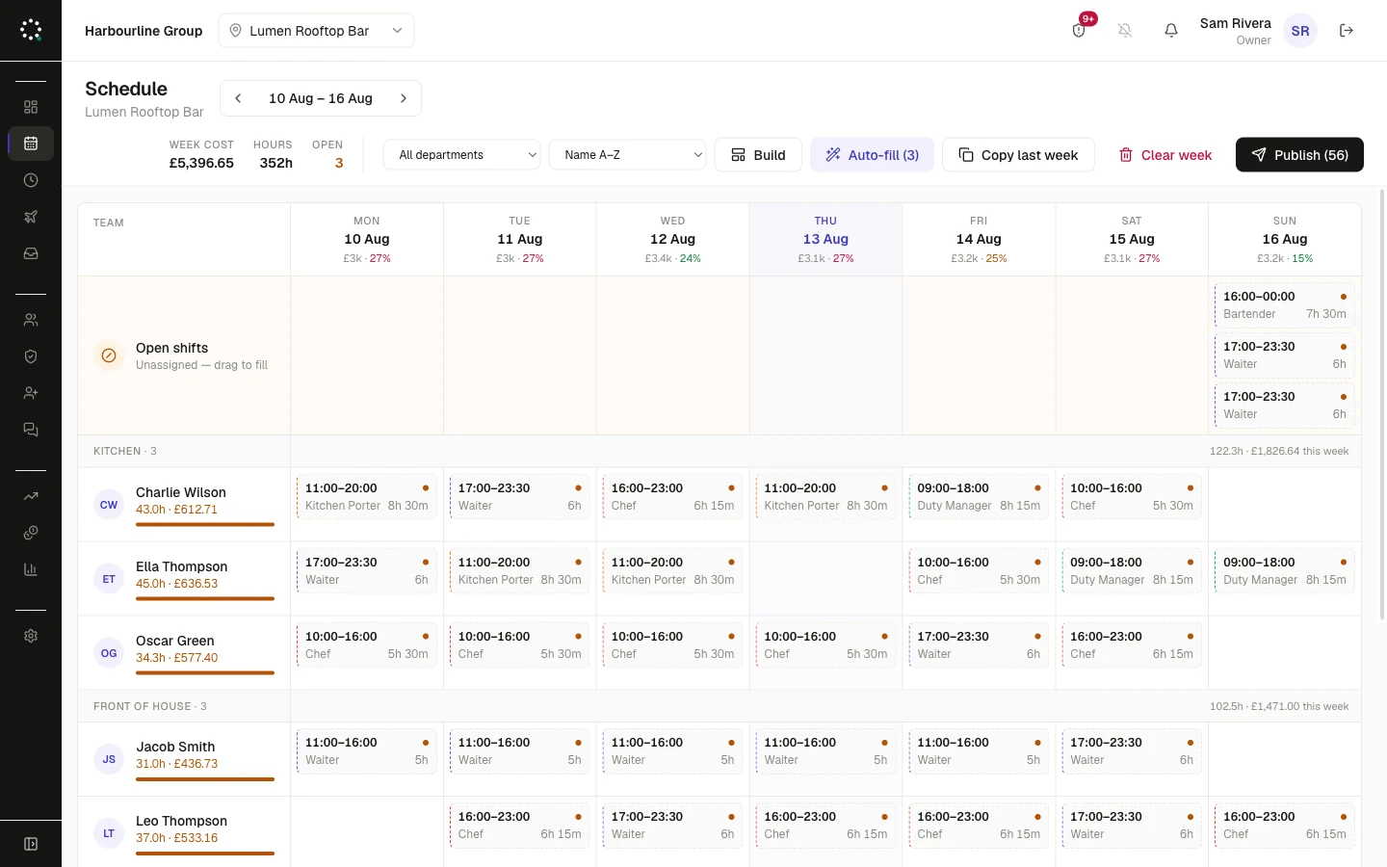Open the dashboard grid icon in the sidebar
Image resolution: width=1387 pixels, height=867 pixels.
[x=31, y=107]
